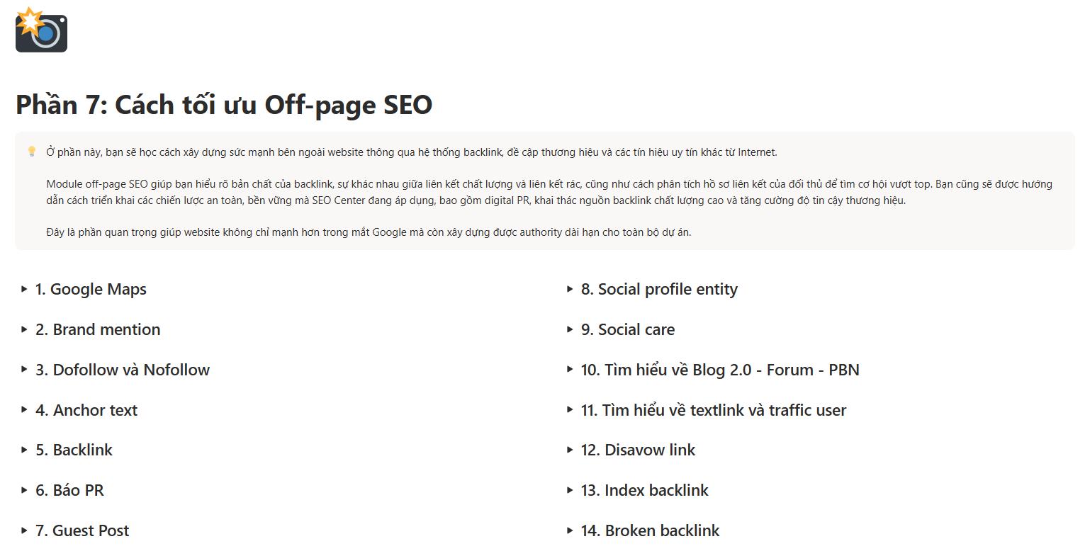Expand the '14. Broken backlink' item
Screen dimensions: 1085x551
(x=649, y=530)
